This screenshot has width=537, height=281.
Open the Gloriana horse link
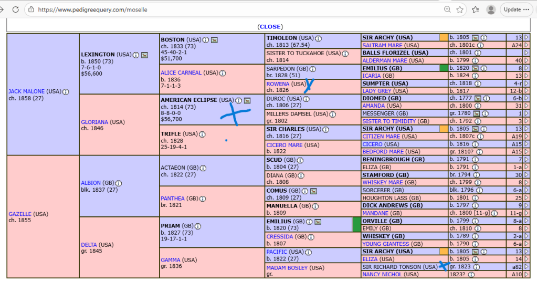[94, 122]
